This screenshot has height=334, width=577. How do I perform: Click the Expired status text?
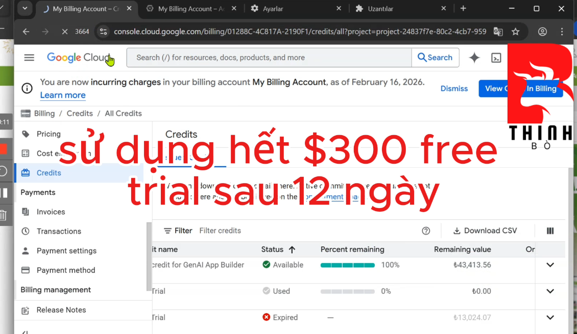coord(285,318)
